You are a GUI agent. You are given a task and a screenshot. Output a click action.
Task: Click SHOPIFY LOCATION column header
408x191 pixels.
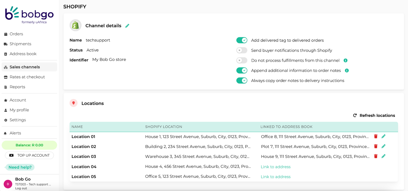pyautogui.click(x=163, y=127)
